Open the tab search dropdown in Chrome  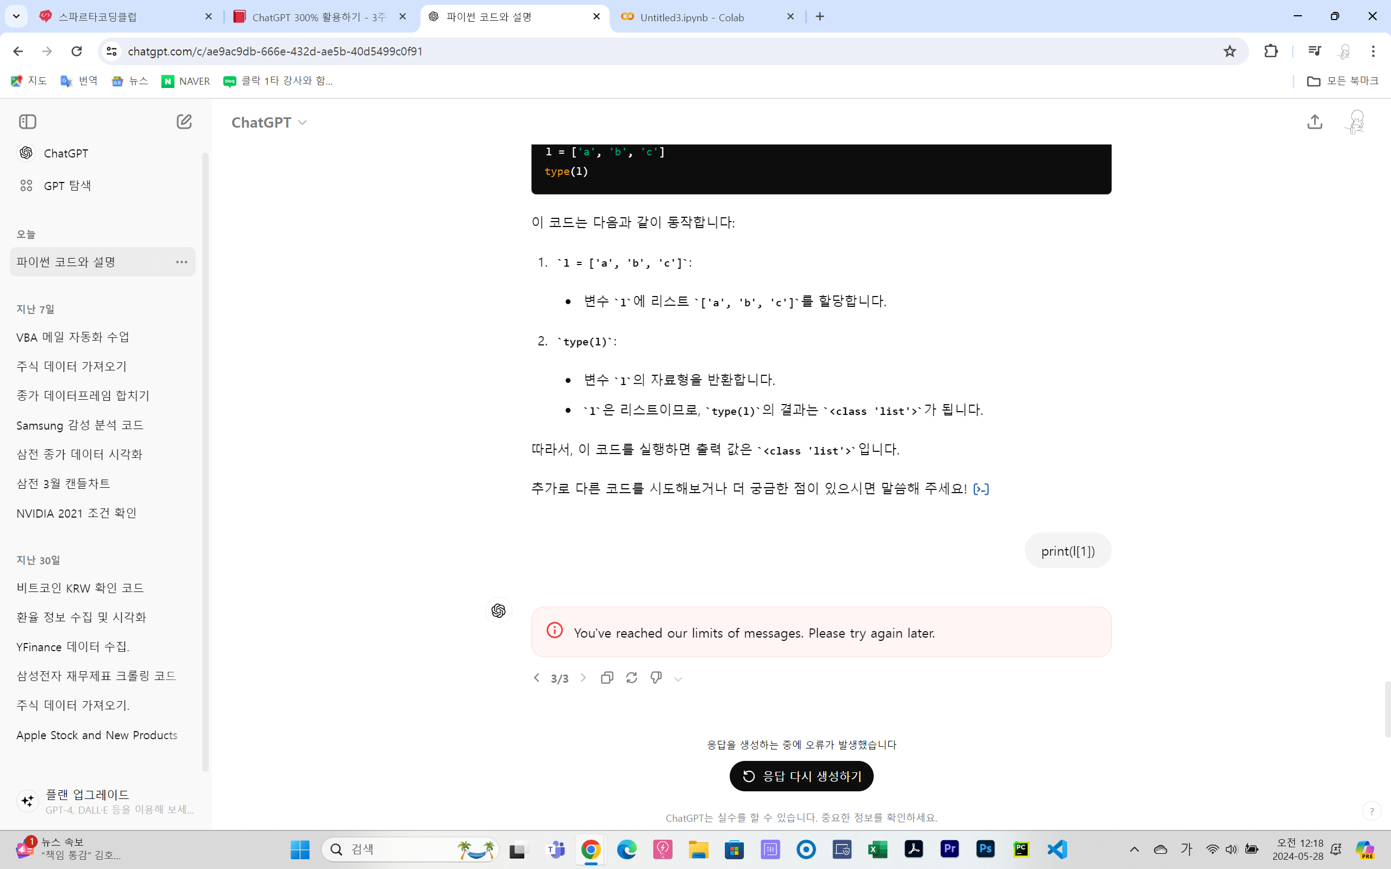point(16,17)
